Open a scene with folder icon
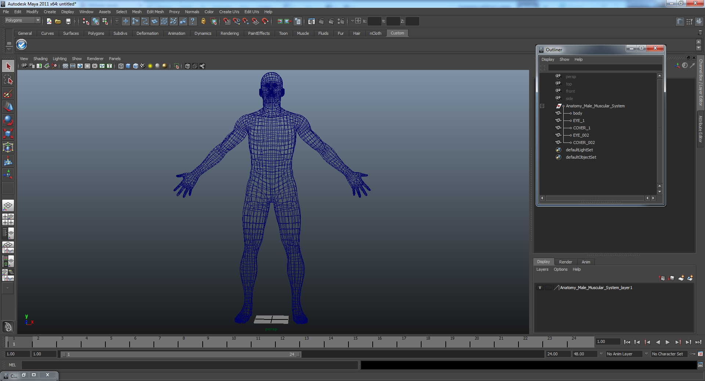The height and width of the screenshot is (381, 705). pos(58,21)
